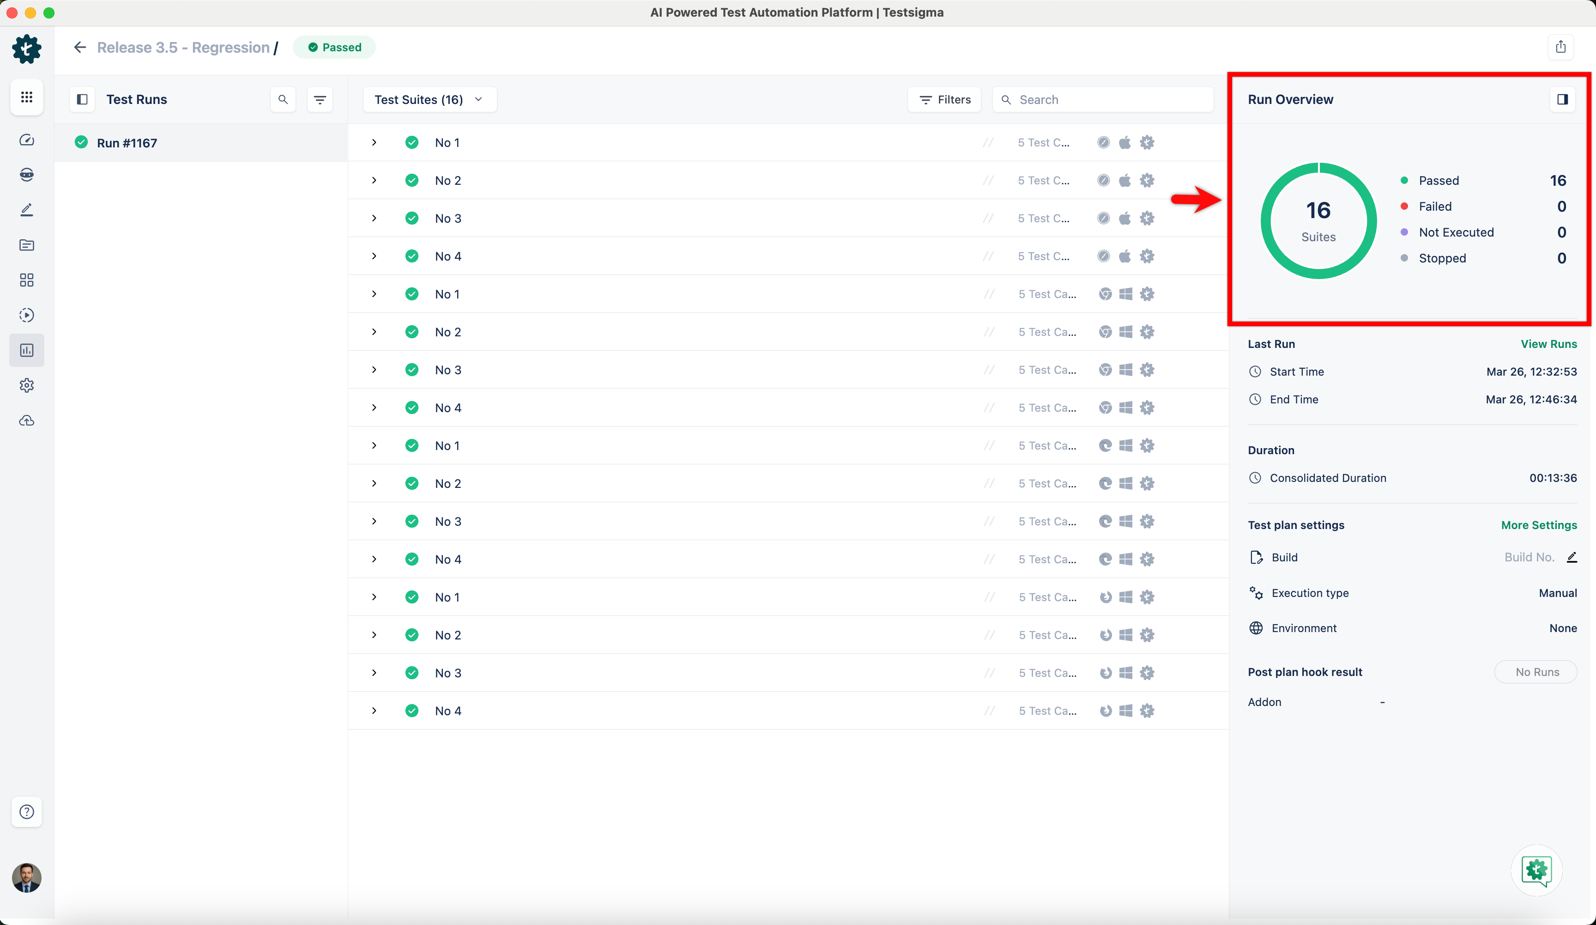Image resolution: width=1596 pixels, height=925 pixels.
Task: Click the Release 3.5 - Regression breadcrumb
Action: (x=183, y=48)
